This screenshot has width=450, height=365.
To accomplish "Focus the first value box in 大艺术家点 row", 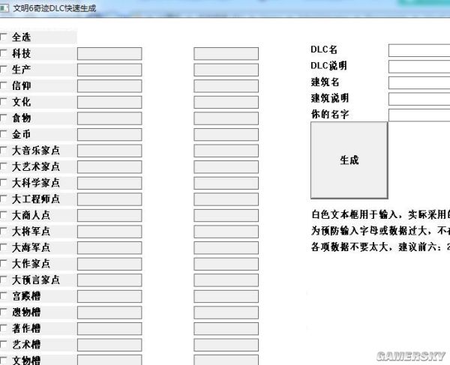I will pyautogui.click(x=109, y=167).
